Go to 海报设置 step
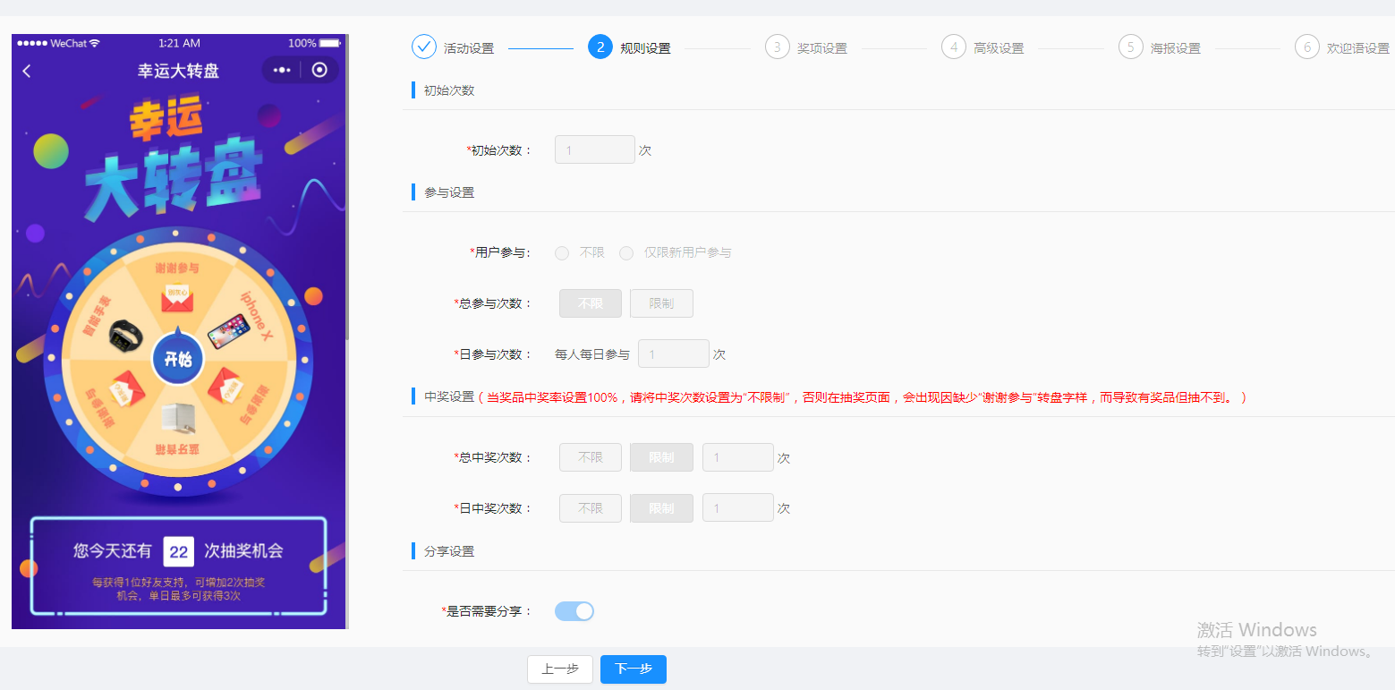The height and width of the screenshot is (690, 1395). [1176, 48]
